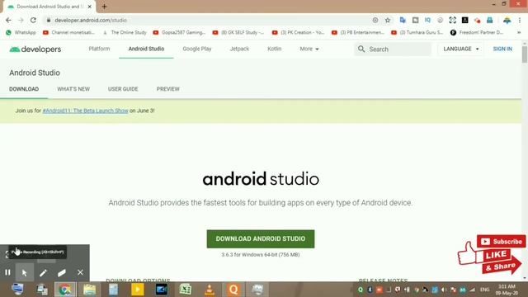Click the page vertical scrollbar thumb

[525, 54]
